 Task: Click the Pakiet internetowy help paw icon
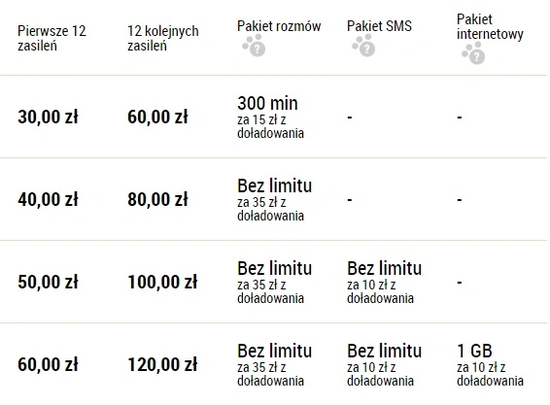click(473, 53)
